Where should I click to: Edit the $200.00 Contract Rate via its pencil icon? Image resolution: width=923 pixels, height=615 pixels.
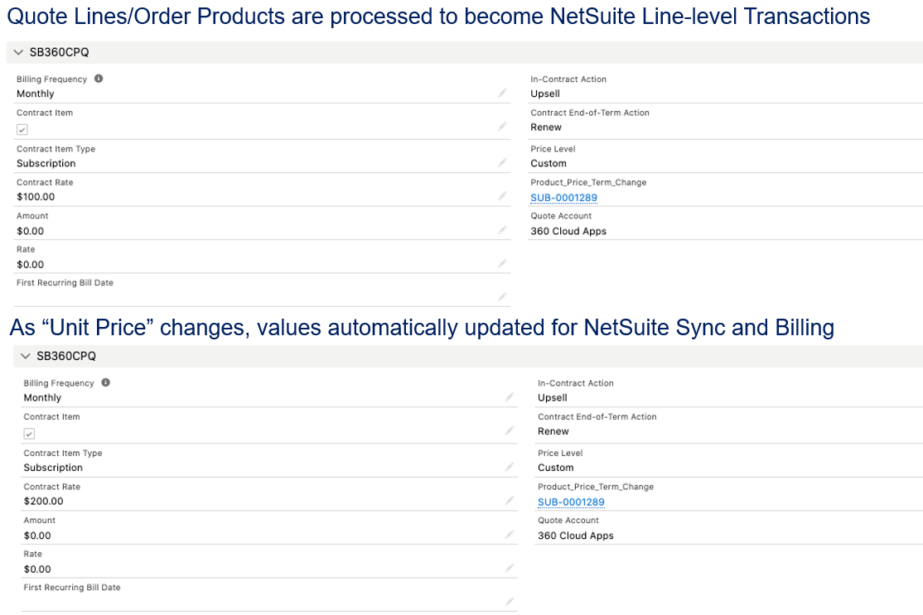pos(510,501)
